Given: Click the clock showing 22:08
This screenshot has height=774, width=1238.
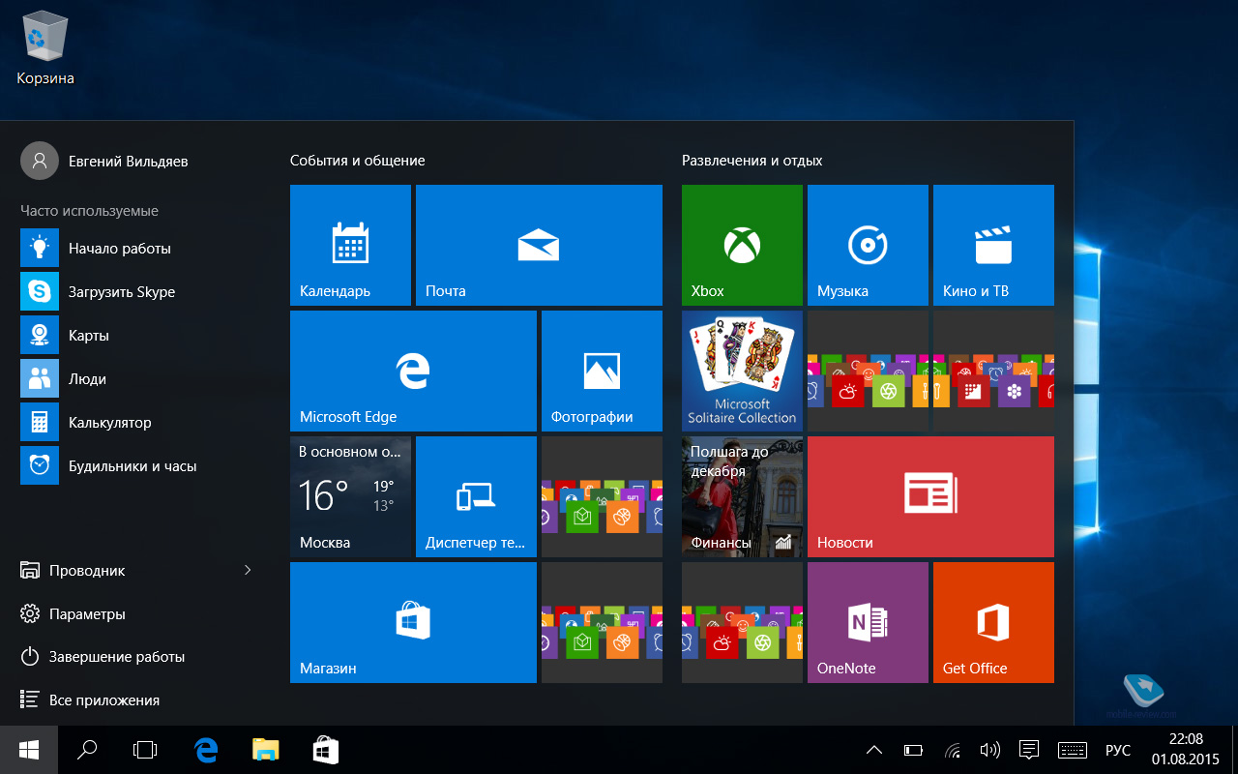Looking at the screenshot, I should click(x=1185, y=750).
